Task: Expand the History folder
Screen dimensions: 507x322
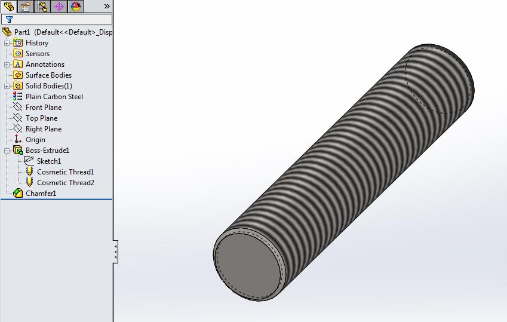Action: [x=7, y=43]
